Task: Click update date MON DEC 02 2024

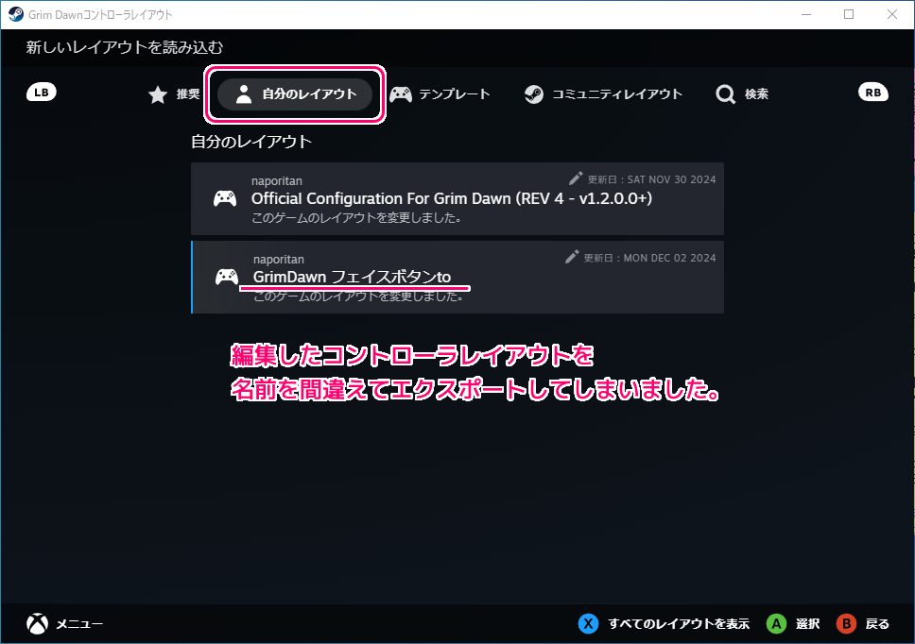Action: [x=649, y=258]
